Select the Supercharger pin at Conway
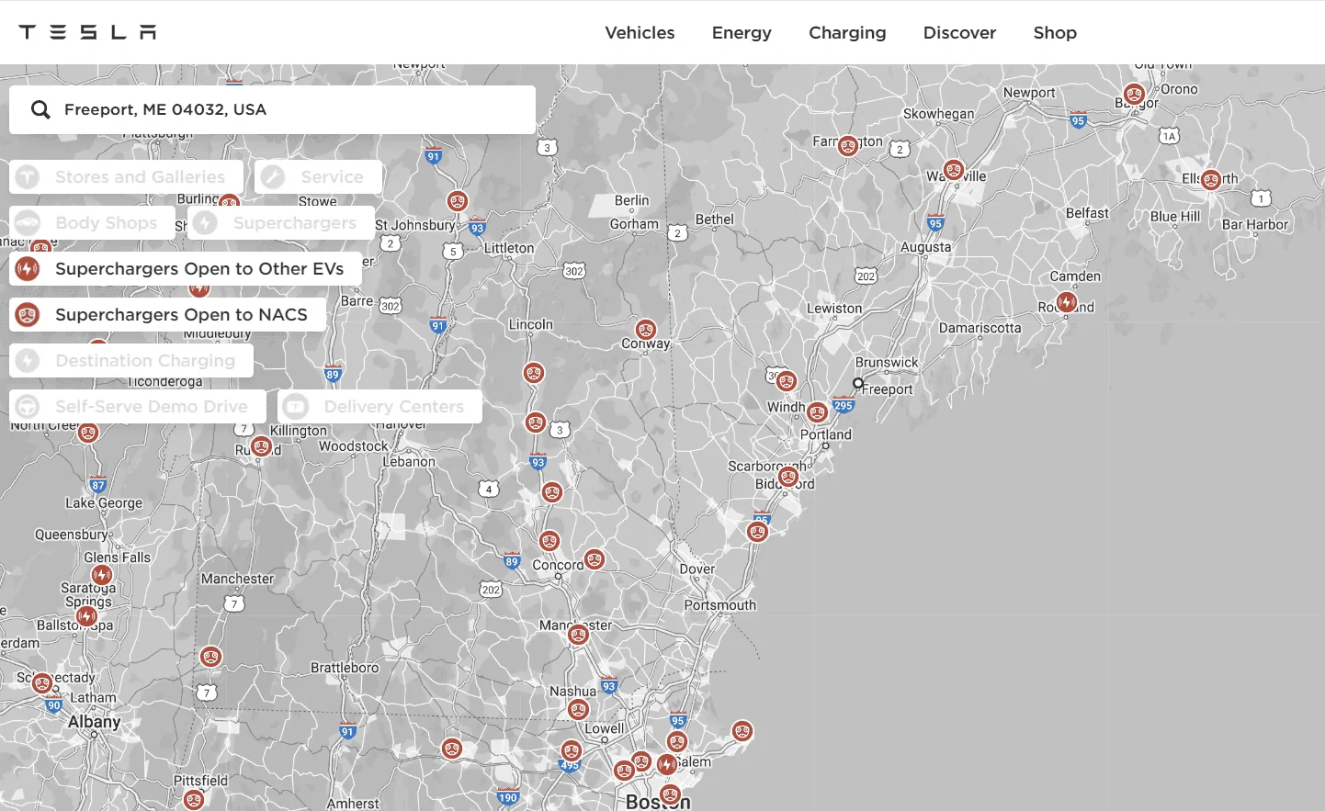The image size is (1325, 811). pyautogui.click(x=646, y=330)
